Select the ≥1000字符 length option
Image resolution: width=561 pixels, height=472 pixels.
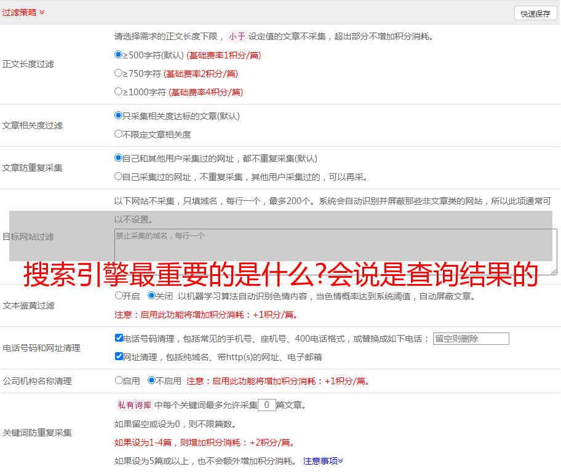coord(119,91)
